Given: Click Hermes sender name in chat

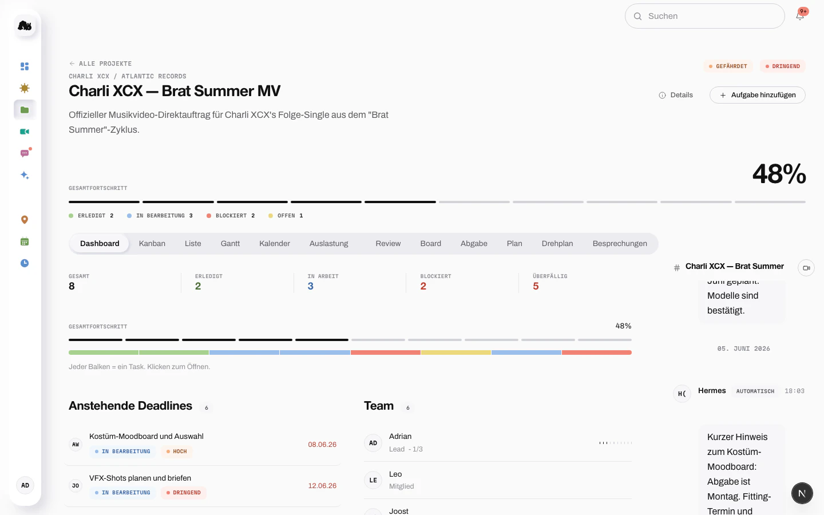Looking at the screenshot, I should tap(712, 391).
